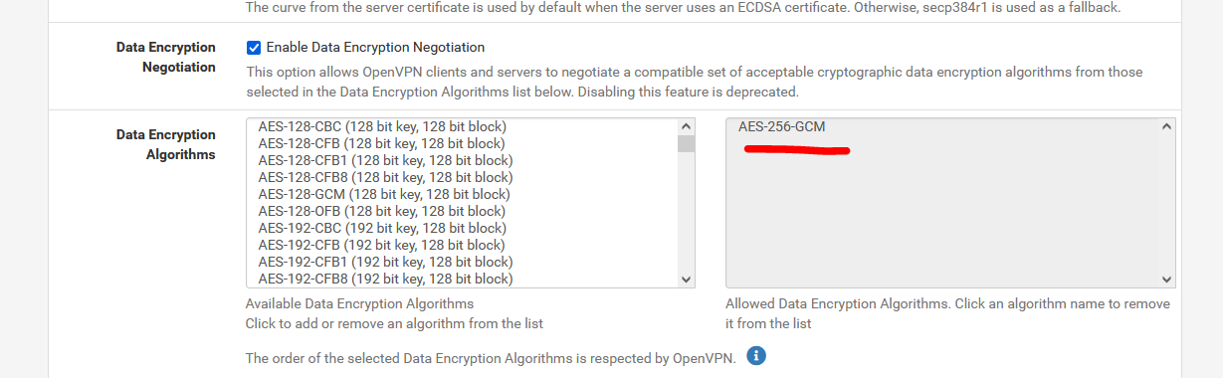Remove AES-256-GCM from the allowed algorithms list
Viewport: 1223px width, 378px height.
coord(781,127)
